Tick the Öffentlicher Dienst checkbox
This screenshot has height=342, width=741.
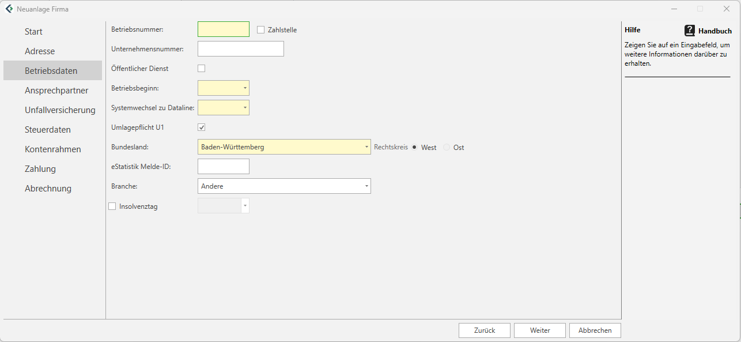tap(202, 69)
